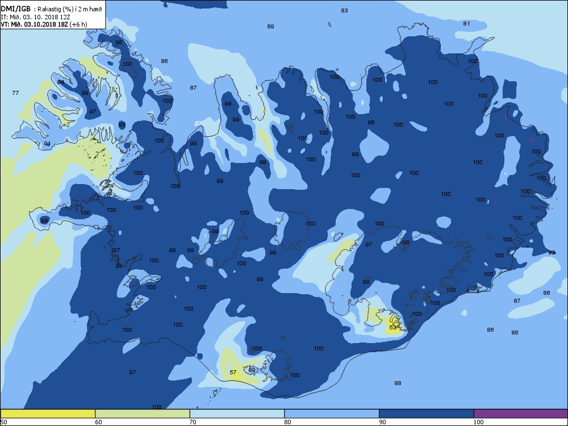Click the value 77 off the west coast
The height and width of the screenshot is (426, 568).
pyautogui.click(x=15, y=93)
